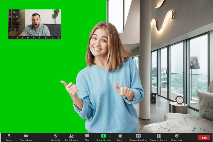This screenshot has height=142, width=213.
Task: Click the red End button
Action: [204, 137]
